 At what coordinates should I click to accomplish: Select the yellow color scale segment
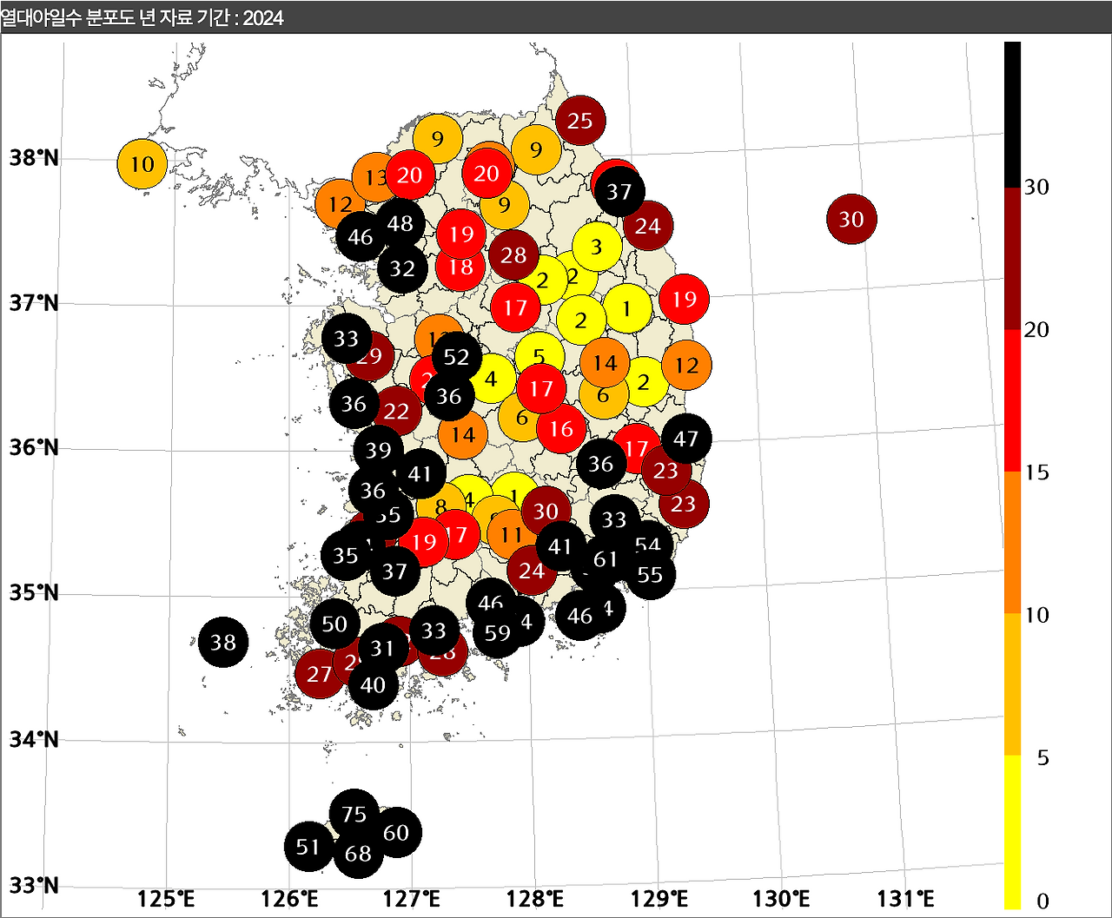click(x=1012, y=832)
